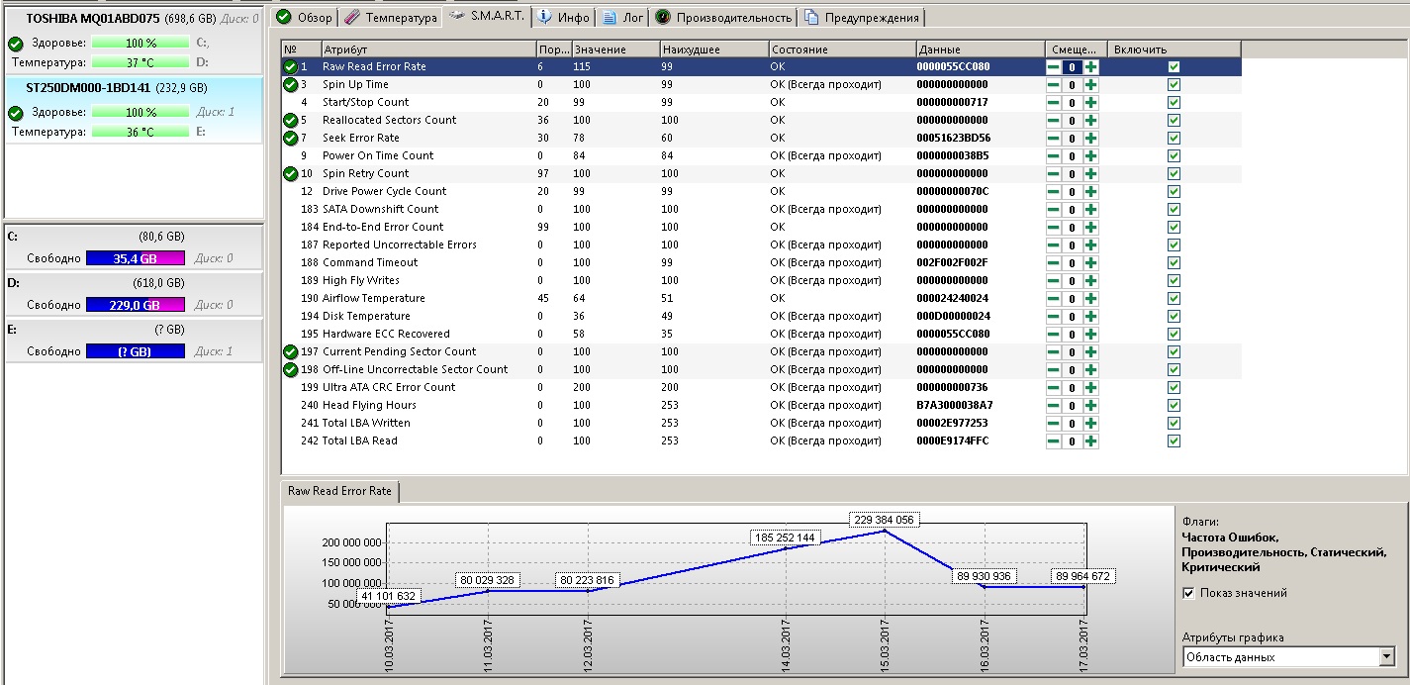Click the green check icon for Spin Retry Count
This screenshot has height=685, width=1410.
point(290,173)
